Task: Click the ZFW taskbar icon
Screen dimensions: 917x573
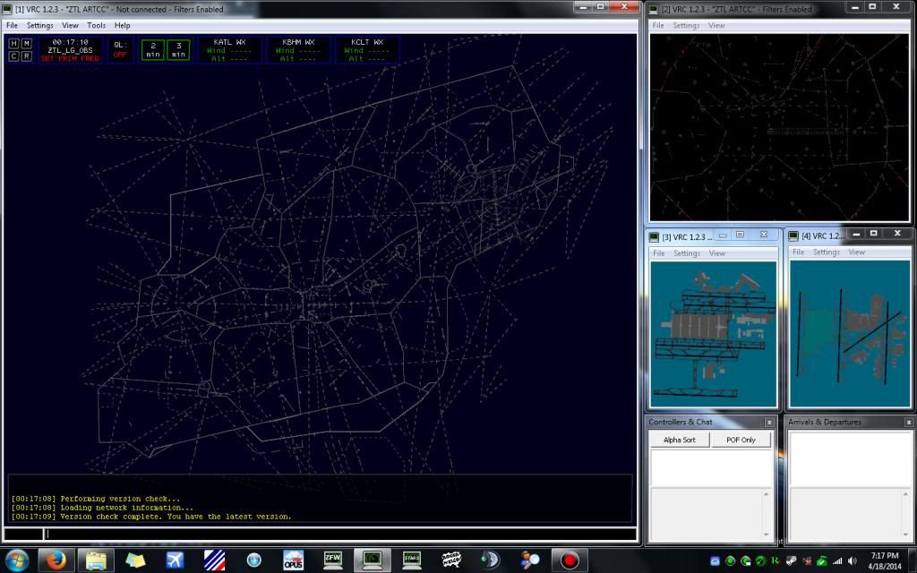Action: coord(333,560)
